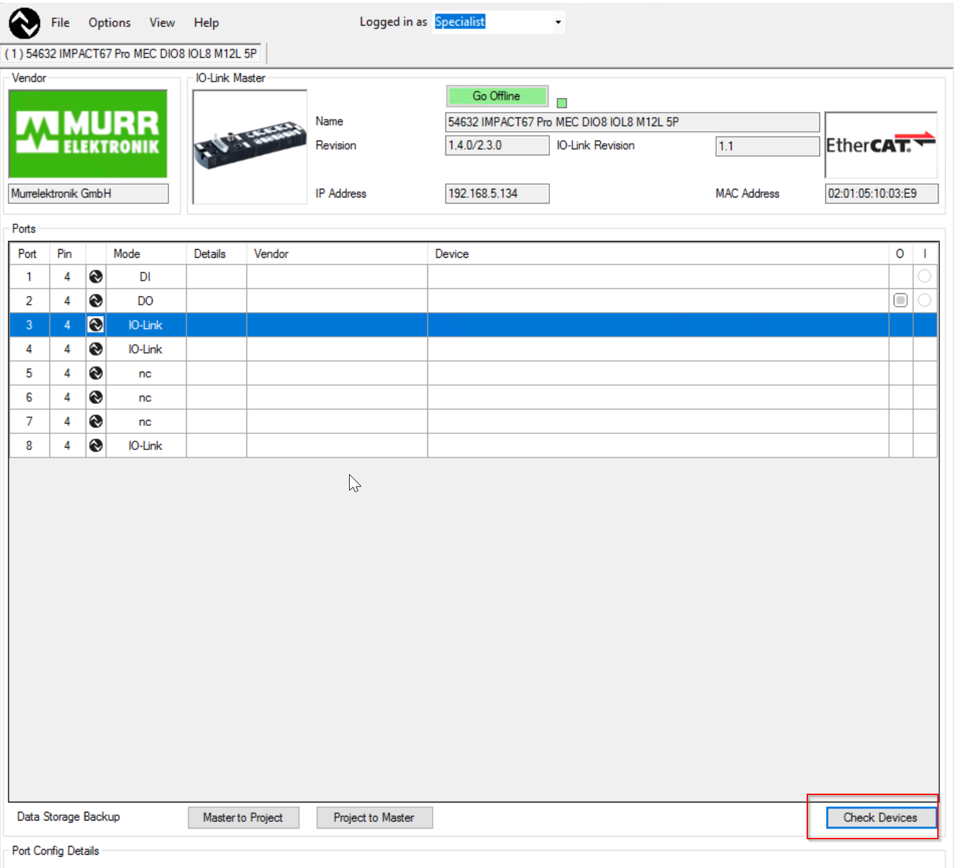Image resolution: width=954 pixels, height=868 pixels.
Task: Click the EtherCAT logo
Action: point(881,145)
